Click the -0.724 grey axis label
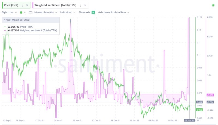This screenshot has width=218, height=125. 210,102
